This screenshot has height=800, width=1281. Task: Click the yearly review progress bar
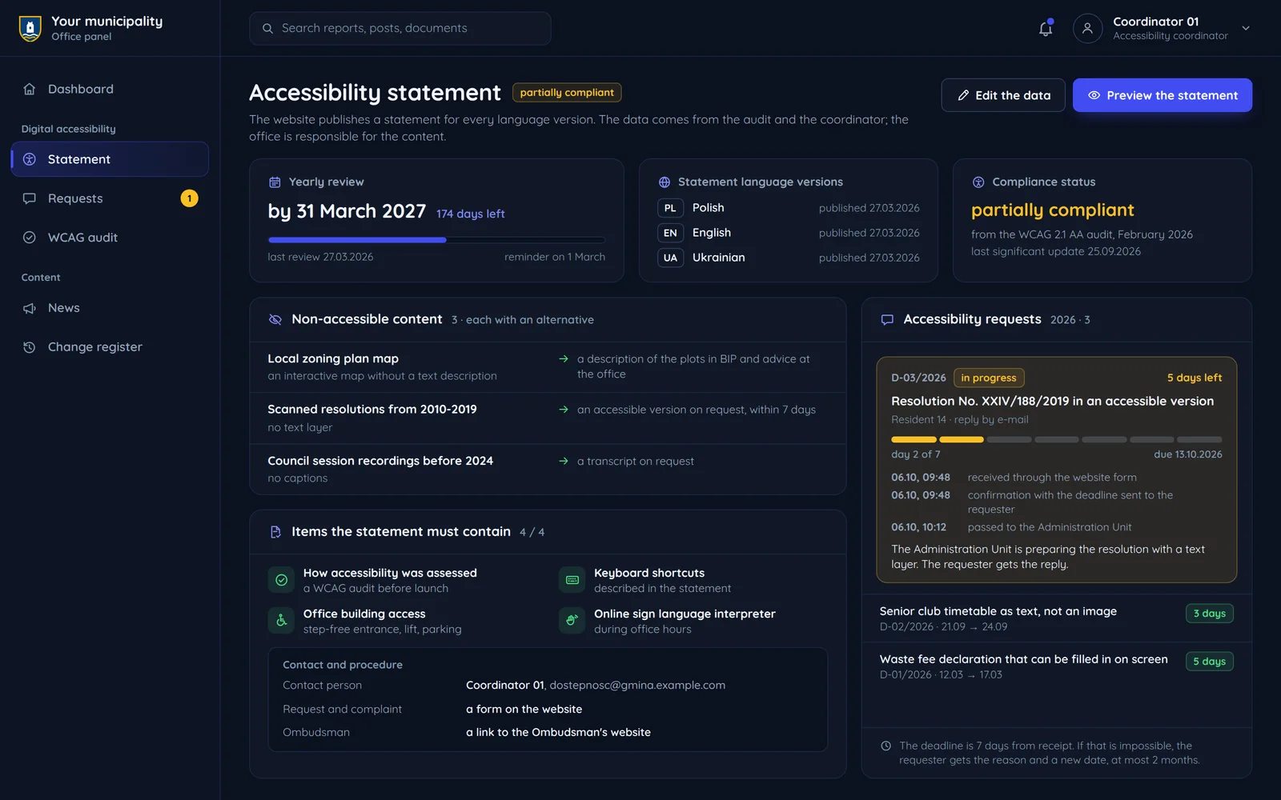(436, 240)
